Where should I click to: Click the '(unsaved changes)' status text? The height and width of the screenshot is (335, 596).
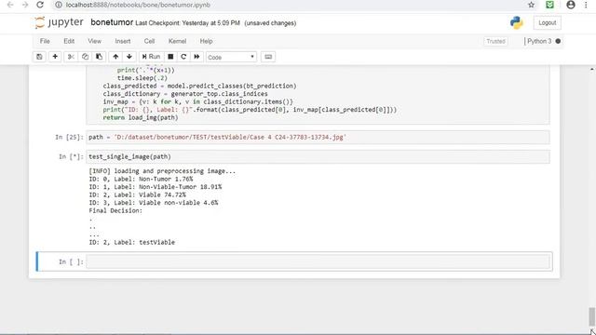[x=270, y=23]
